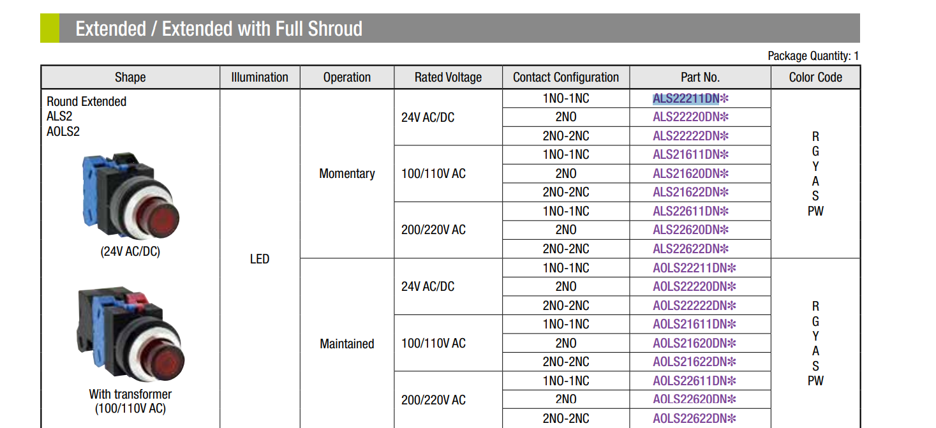
Task: Click the Color Code column header
Action: 815,77
